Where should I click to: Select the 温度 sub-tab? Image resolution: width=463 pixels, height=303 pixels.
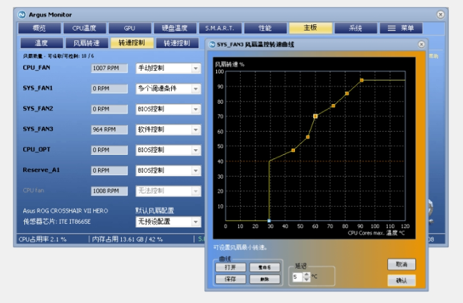point(41,43)
